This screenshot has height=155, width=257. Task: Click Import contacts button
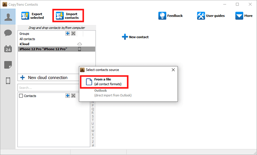click(68, 16)
